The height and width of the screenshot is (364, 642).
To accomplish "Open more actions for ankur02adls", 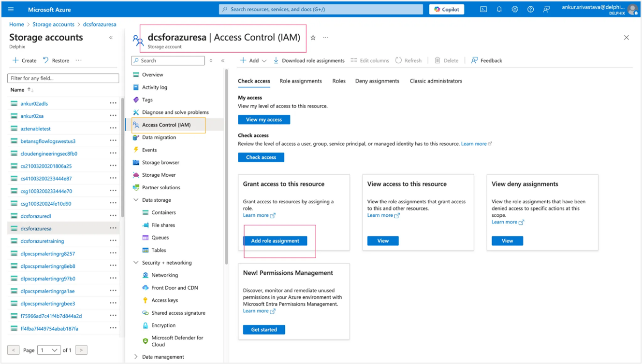I will (x=113, y=103).
